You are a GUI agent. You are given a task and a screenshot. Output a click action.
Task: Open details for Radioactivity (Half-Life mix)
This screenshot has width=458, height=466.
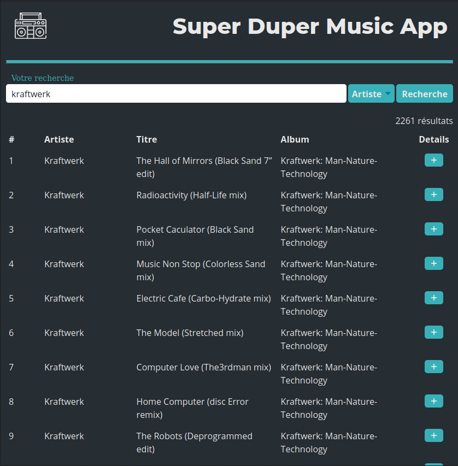click(x=433, y=194)
